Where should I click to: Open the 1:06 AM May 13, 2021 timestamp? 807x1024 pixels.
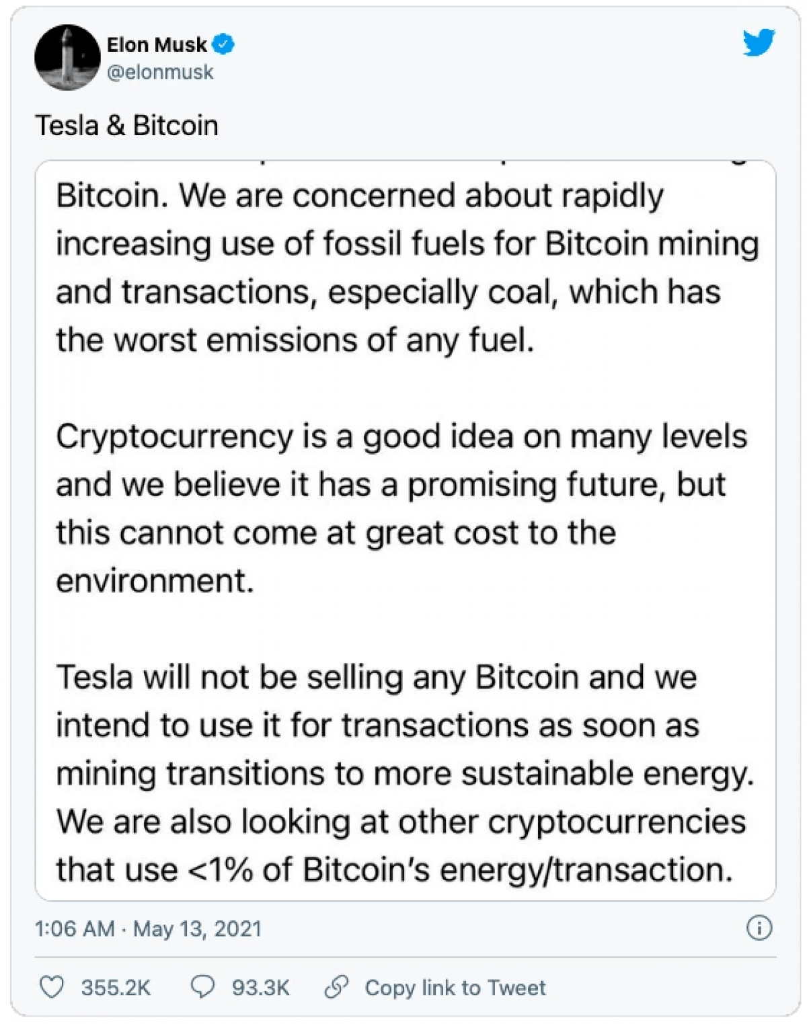tap(148, 929)
